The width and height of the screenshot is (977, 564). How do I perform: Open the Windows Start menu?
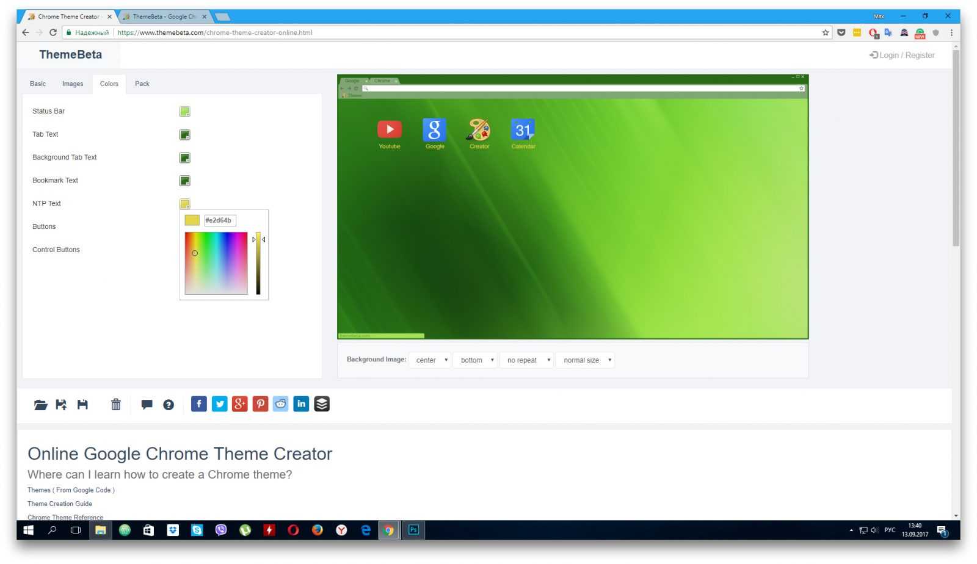click(28, 530)
